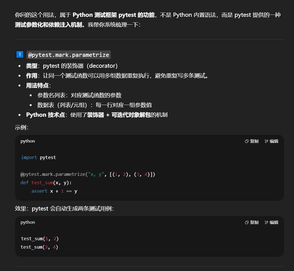The width and height of the screenshot is (294, 271).
Task: Click the bullet starting with "作用"
Action: pyautogui.click(x=117, y=76)
